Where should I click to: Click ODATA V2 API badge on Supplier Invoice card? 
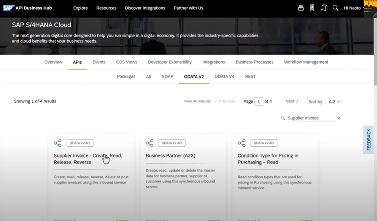[80, 143]
